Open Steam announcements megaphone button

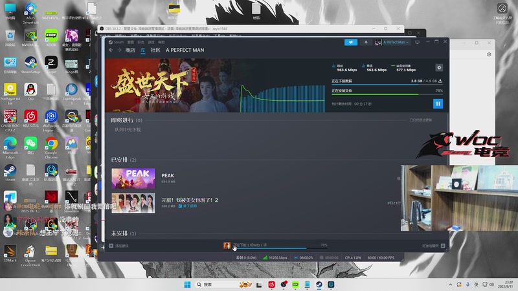coord(351,42)
